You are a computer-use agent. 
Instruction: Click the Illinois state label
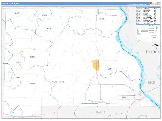point(151,52)
